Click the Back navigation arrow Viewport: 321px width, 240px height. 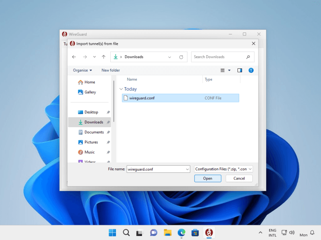coord(74,57)
